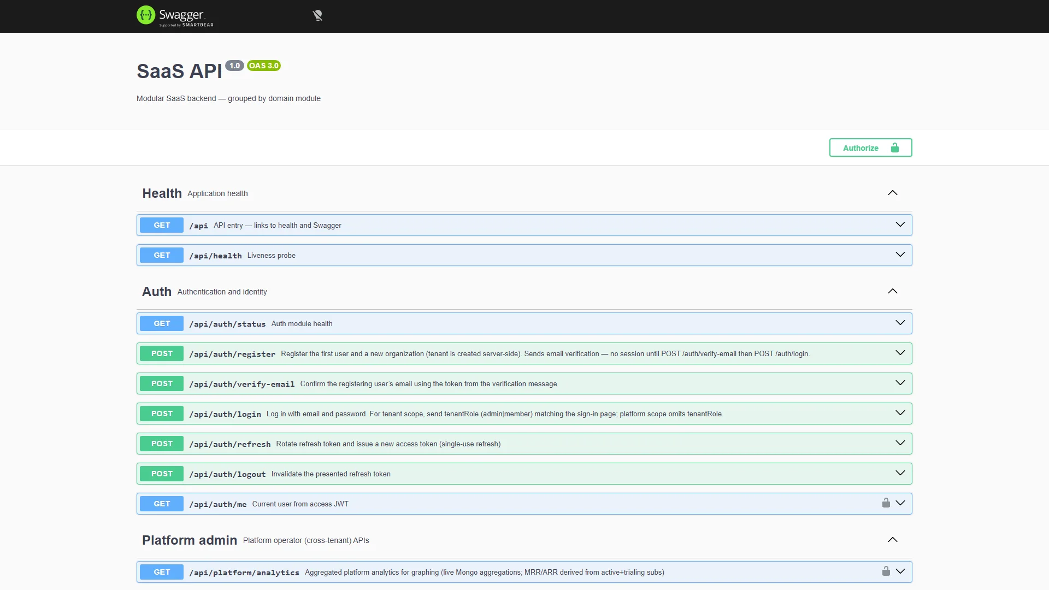
Task: Click the Swagger logo in header
Action: [175, 16]
